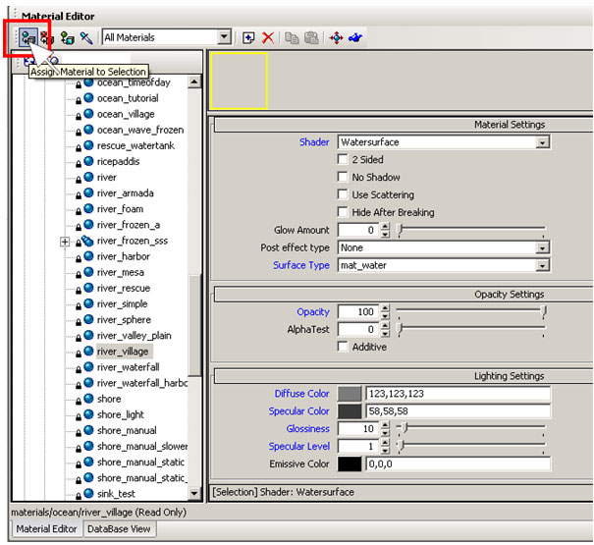This screenshot has width=594, height=545.
Task: Open the black Emissive Color swatch
Action: tap(350, 463)
